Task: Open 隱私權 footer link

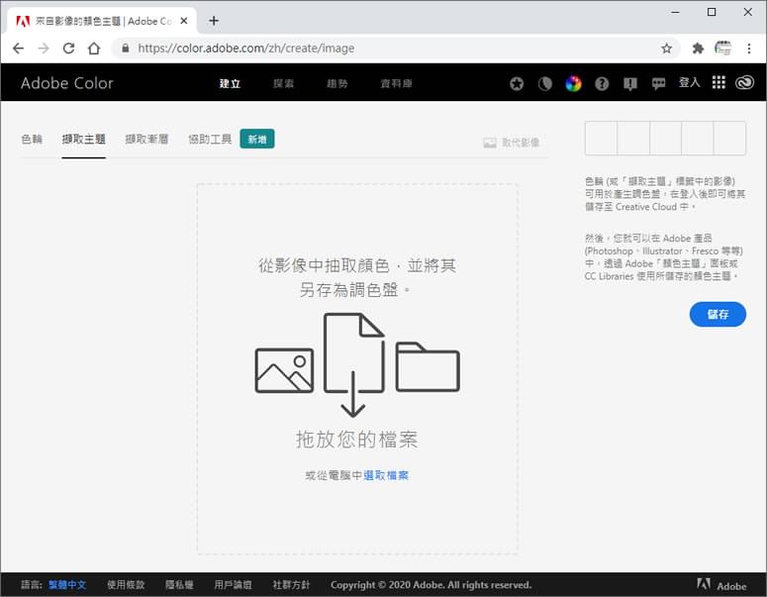Action: pos(179,585)
